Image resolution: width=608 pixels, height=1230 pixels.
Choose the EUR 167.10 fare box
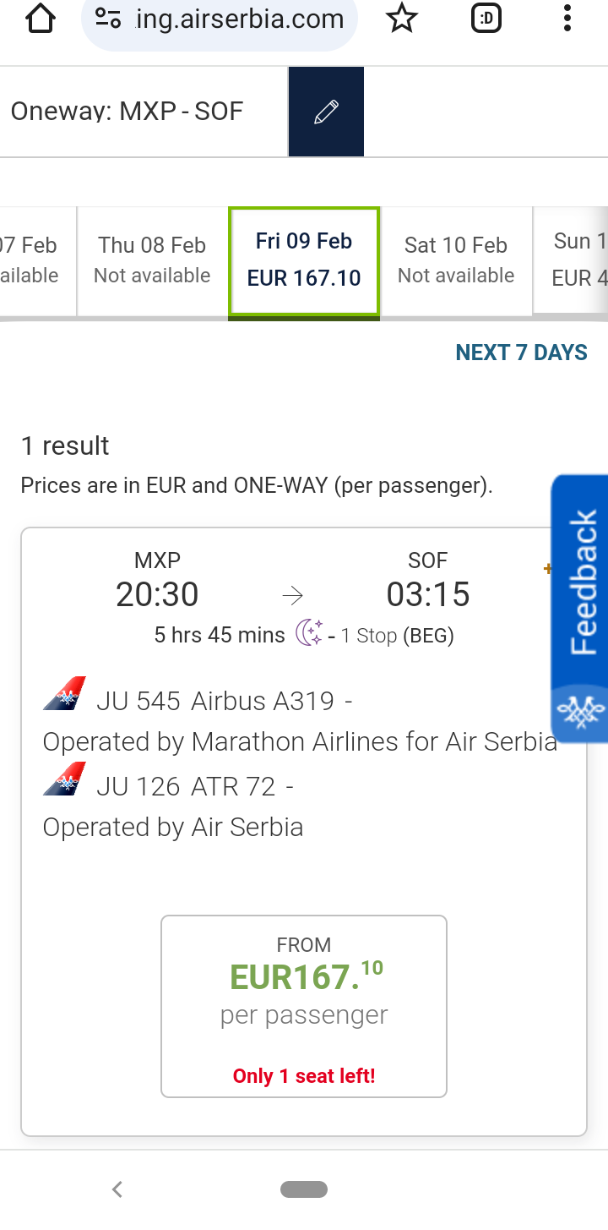pyautogui.click(x=304, y=1006)
